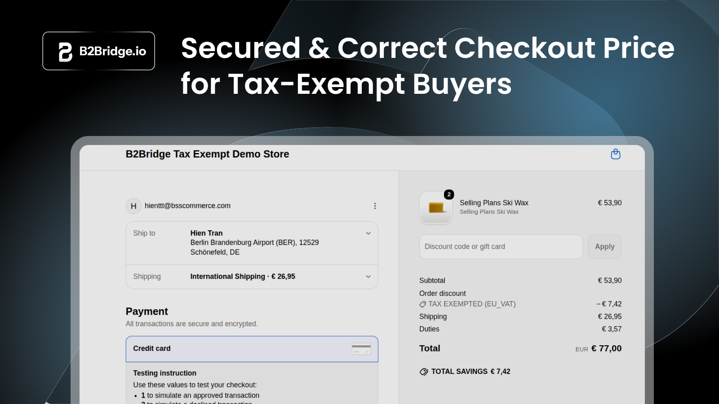This screenshot has width=719, height=404.
Task: Click the Duties label in summary
Action: coord(429,329)
